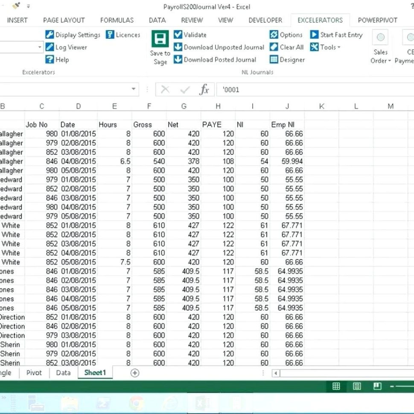Viewport: 414px width, 414px height.
Task: Click the Help question mark icon
Action: point(50,59)
